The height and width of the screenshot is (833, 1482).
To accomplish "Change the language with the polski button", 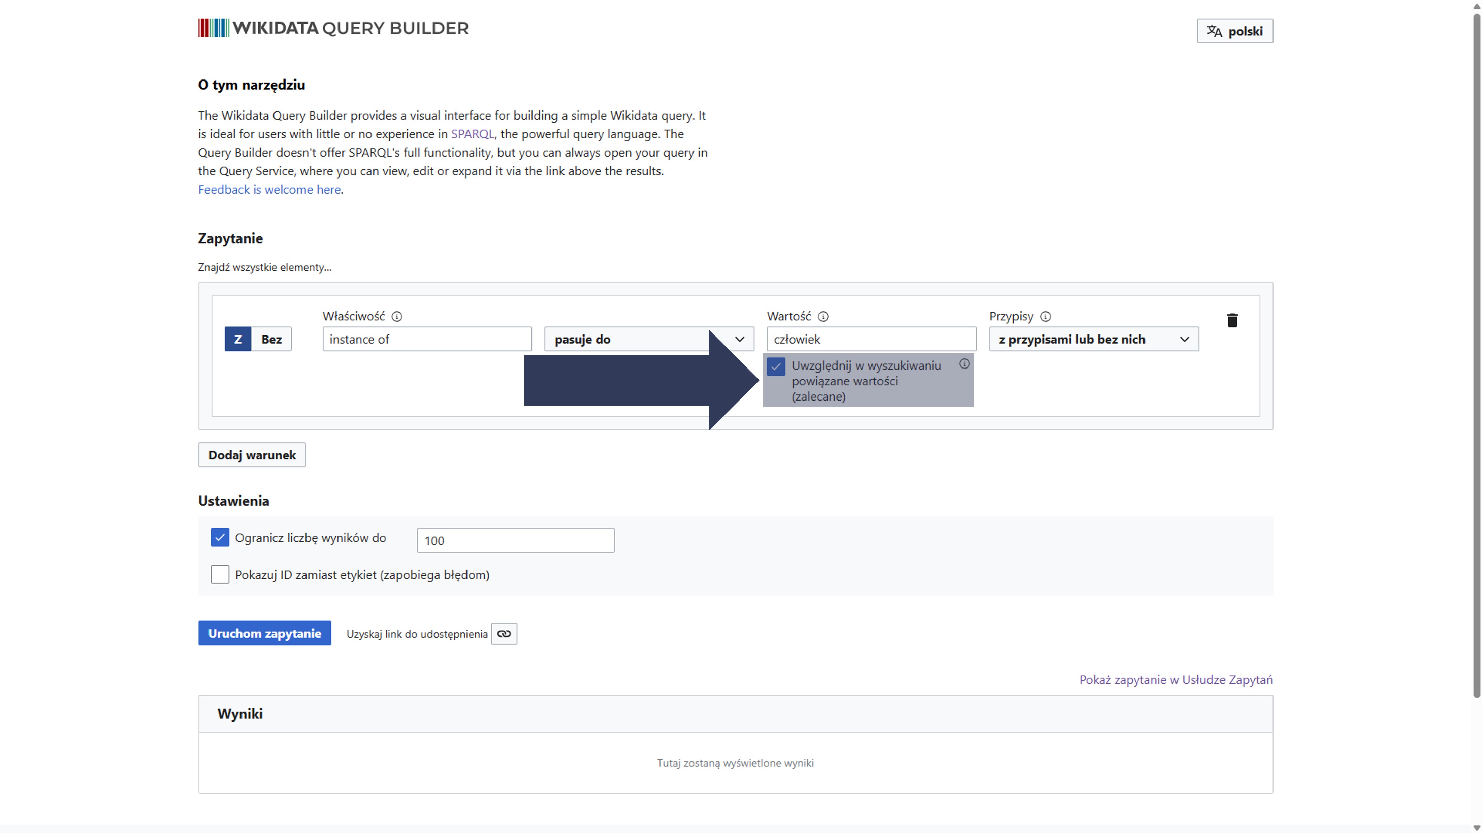I will (1235, 31).
